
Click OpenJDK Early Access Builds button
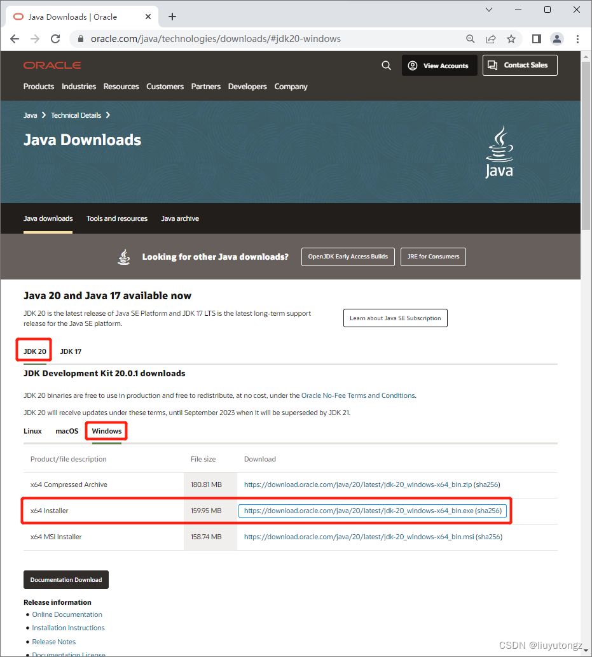pyautogui.click(x=348, y=257)
